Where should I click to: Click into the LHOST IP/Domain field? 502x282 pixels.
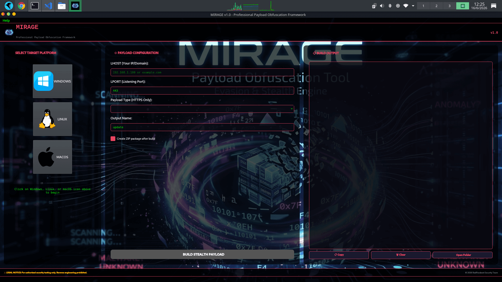(202, 72)
